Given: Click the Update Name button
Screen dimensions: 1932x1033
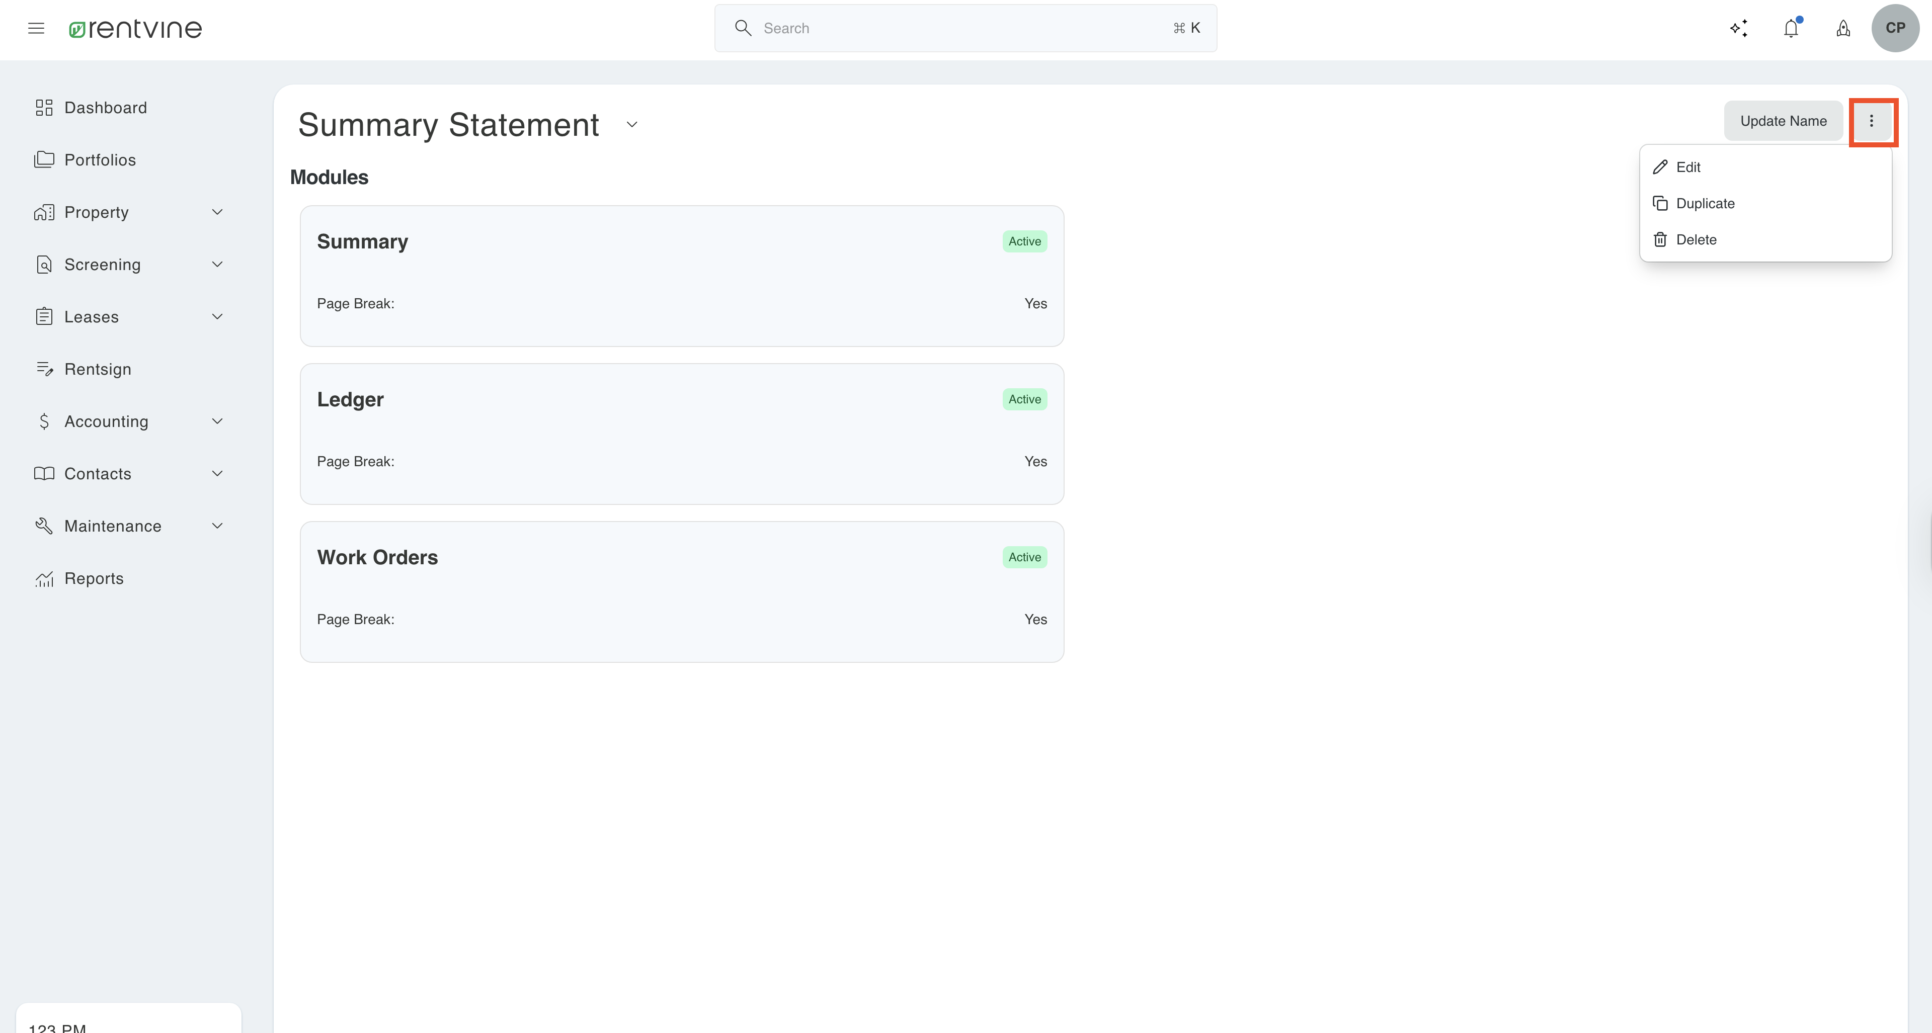Looking at the screenshot, I should [x=1783, y=121].
